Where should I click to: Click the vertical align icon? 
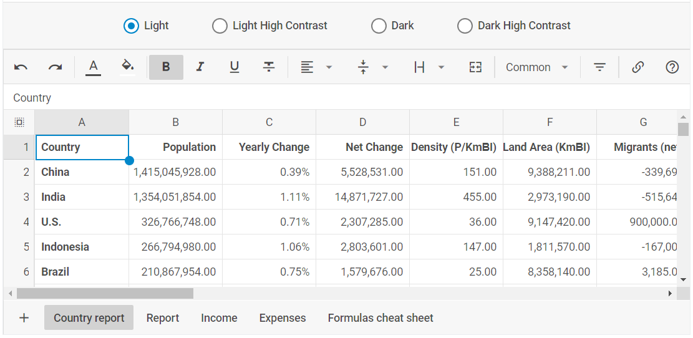coord(363,67)
